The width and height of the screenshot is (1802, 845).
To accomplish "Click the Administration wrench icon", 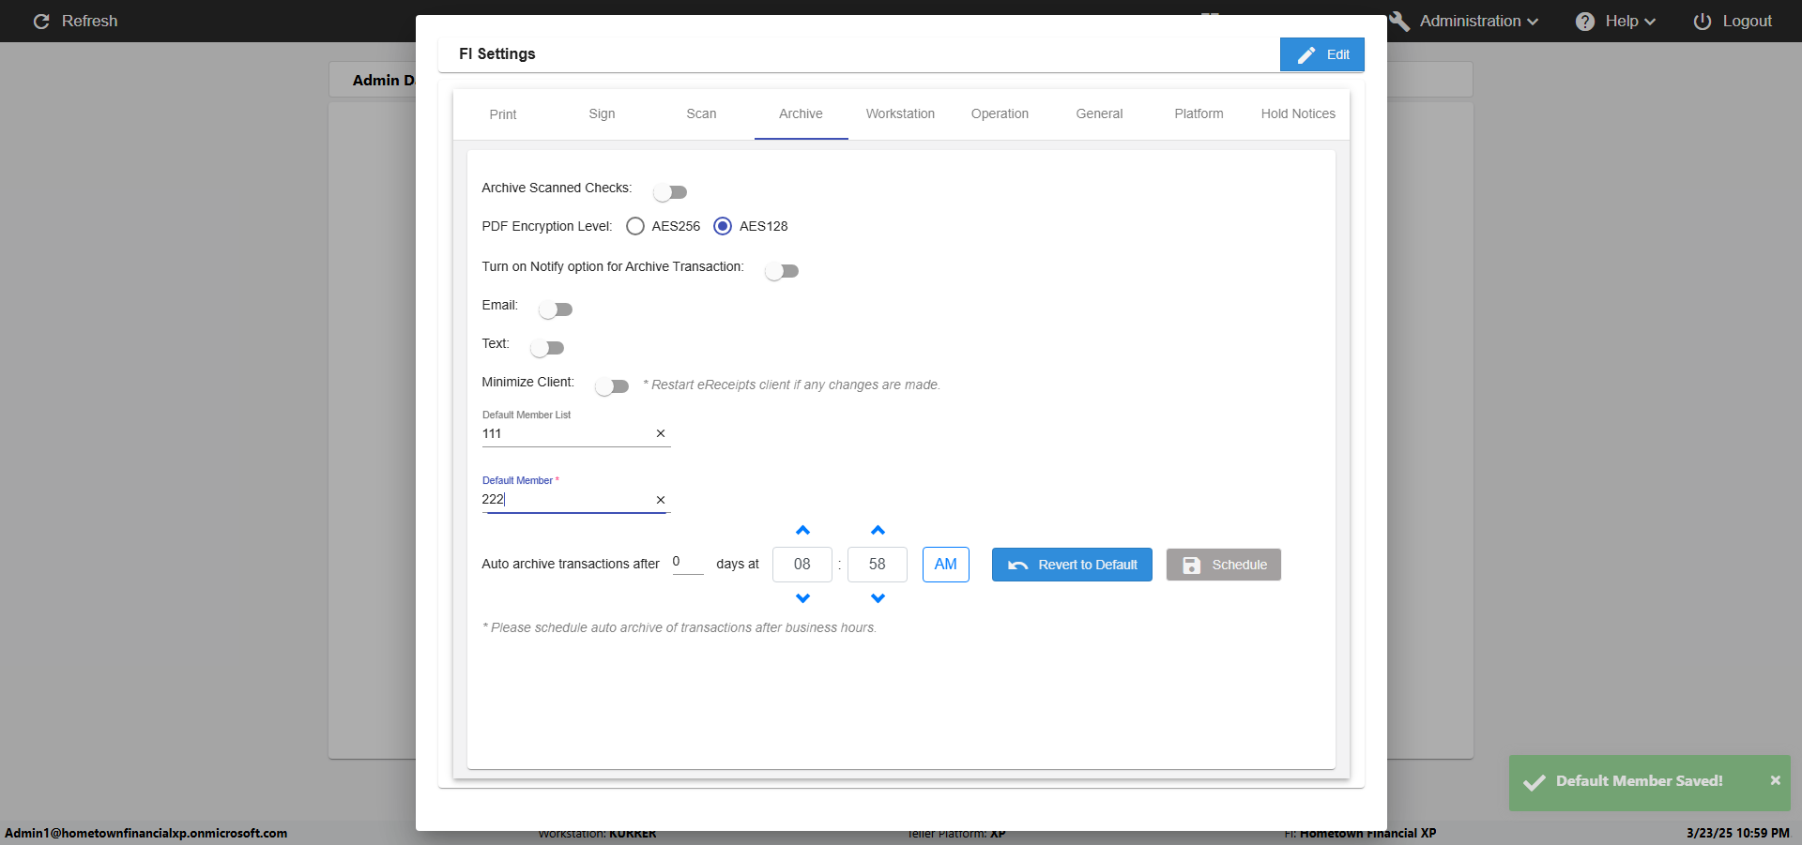I will [x=1399, y=22].
